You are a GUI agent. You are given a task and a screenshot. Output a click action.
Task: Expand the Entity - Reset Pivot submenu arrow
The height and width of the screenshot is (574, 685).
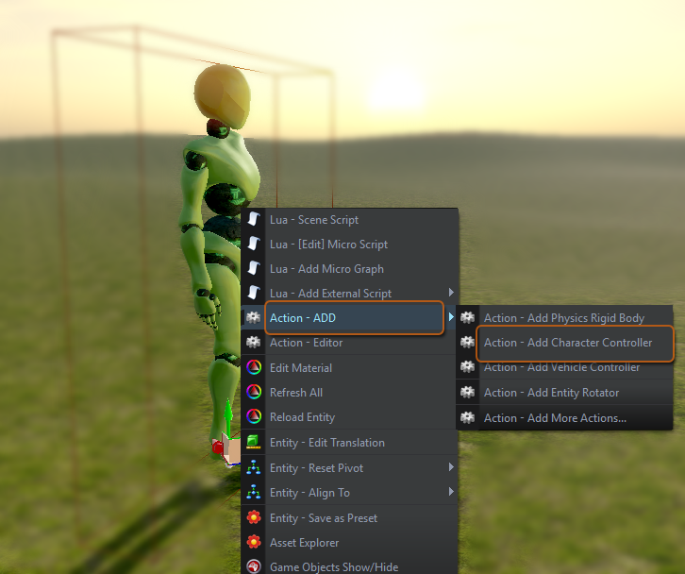tap(451, 467)
